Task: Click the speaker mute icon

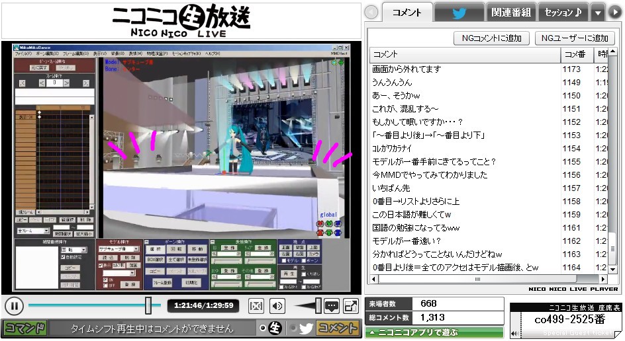Action: 277,306
